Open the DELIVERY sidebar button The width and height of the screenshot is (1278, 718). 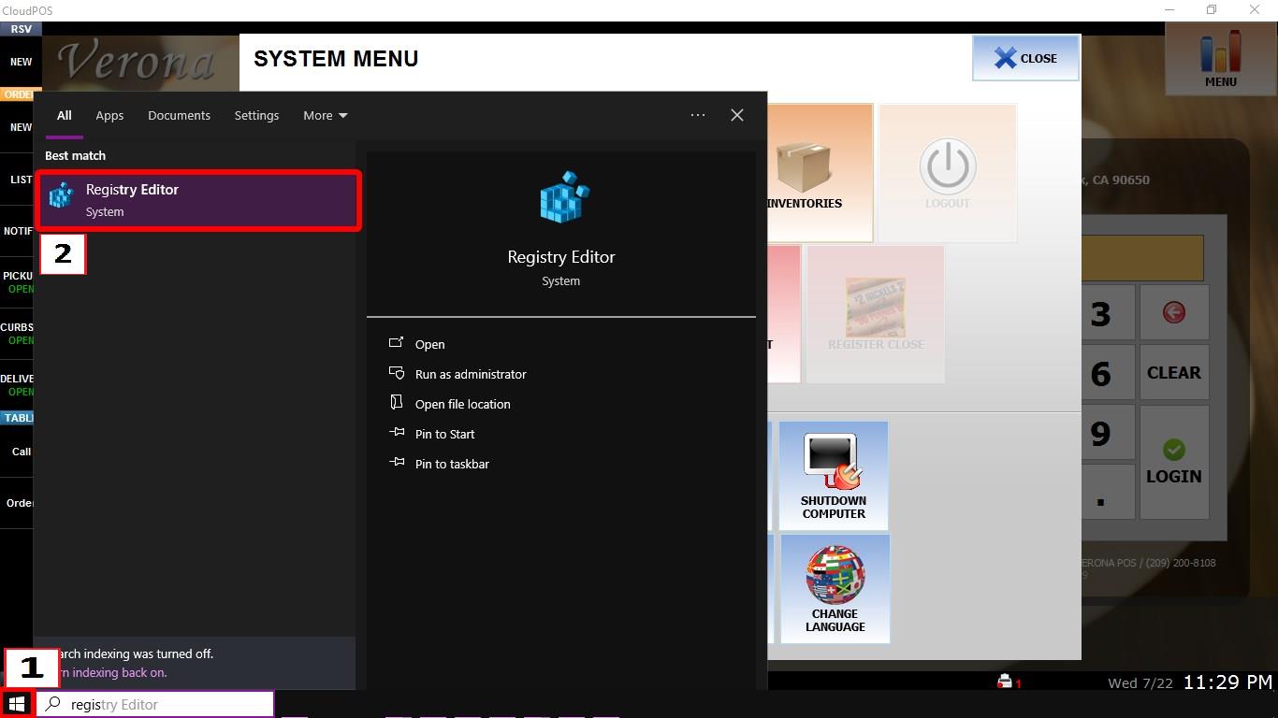coord(18,385)
